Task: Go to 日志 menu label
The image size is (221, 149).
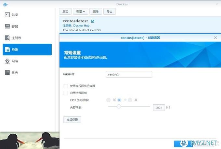Action: (x=15, y=73)
